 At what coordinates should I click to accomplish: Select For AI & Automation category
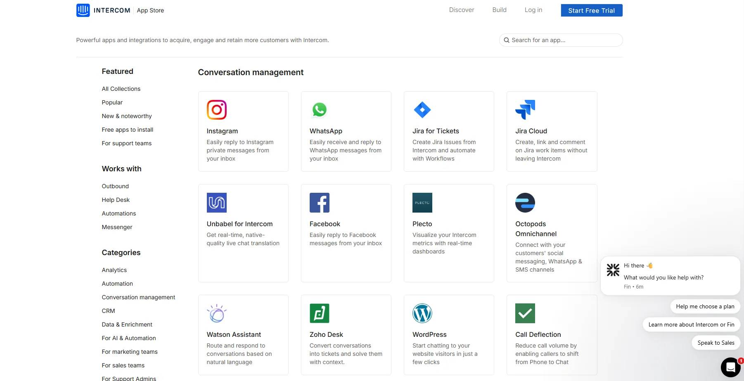(129, 338)
